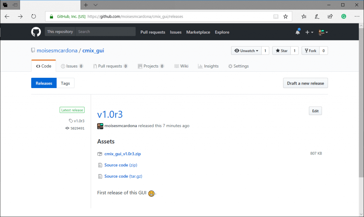
Task: Open the Projects tab
Action: (x=151, y=66)
